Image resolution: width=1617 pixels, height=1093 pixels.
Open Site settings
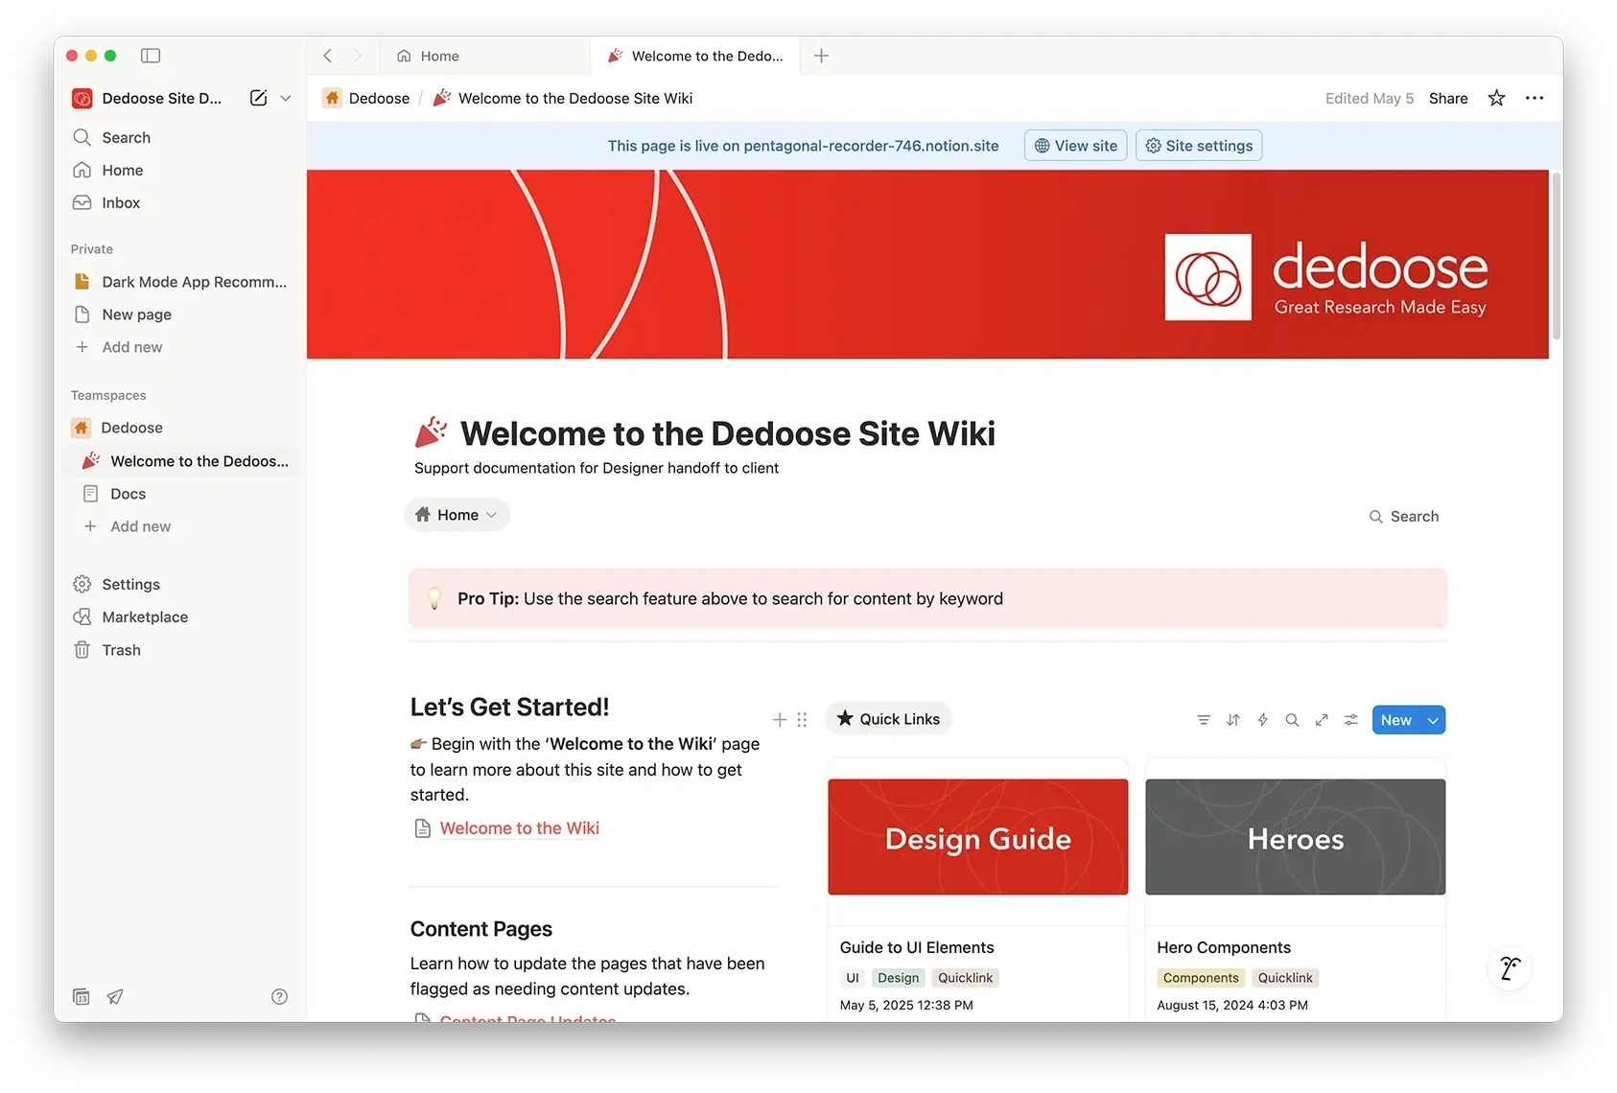coord(1199,146)
